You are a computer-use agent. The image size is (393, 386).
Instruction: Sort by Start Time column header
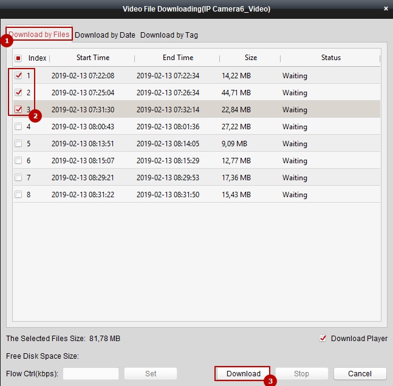pyautogui.click(x=93, y=58)
